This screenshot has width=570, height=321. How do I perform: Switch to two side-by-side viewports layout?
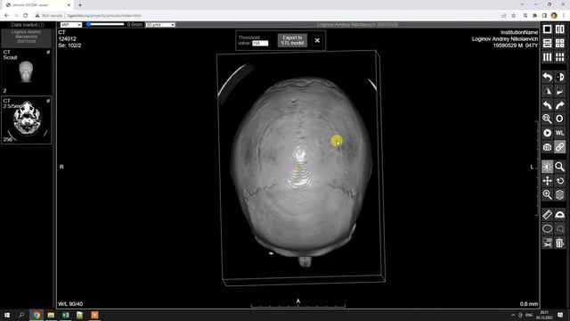pos(560,29)
